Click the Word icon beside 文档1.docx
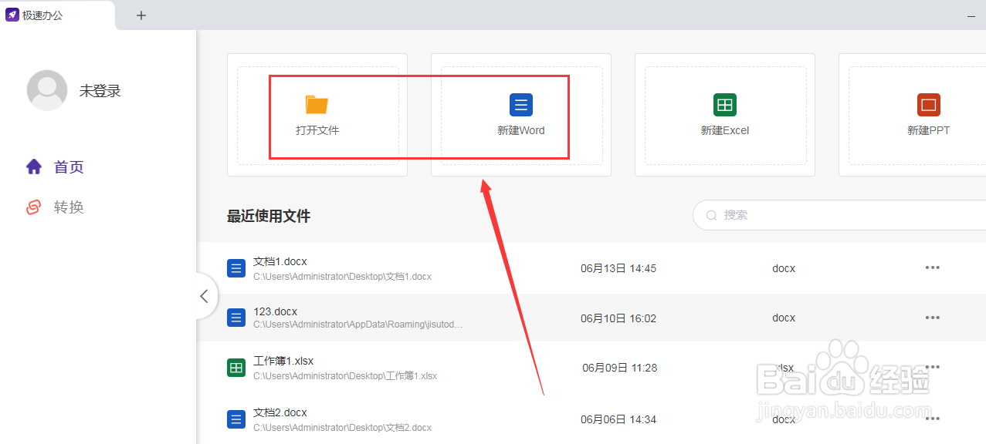The image size is (986, 444). (235, 267)
